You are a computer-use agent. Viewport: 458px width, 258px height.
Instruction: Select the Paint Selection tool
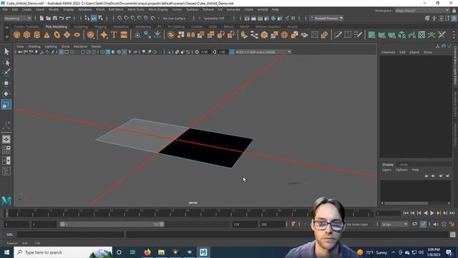[6, 72]
